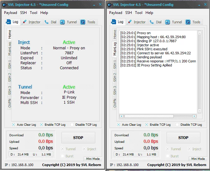Open SSH menu in left window

23,13
